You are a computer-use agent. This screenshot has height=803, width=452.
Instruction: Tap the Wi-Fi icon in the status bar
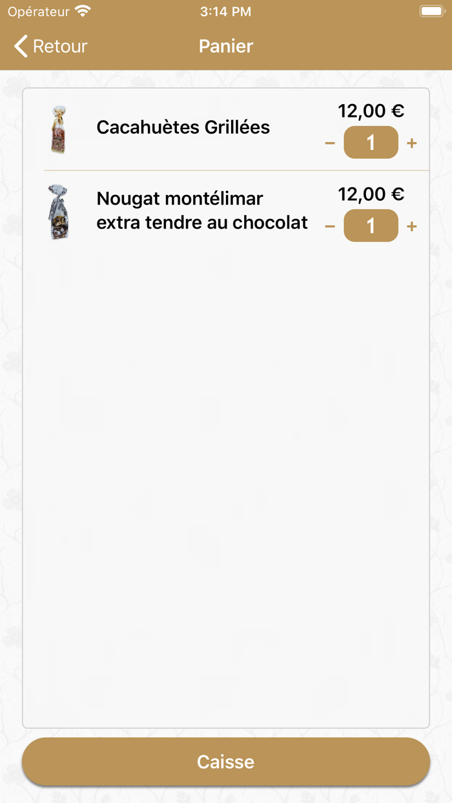83,10
